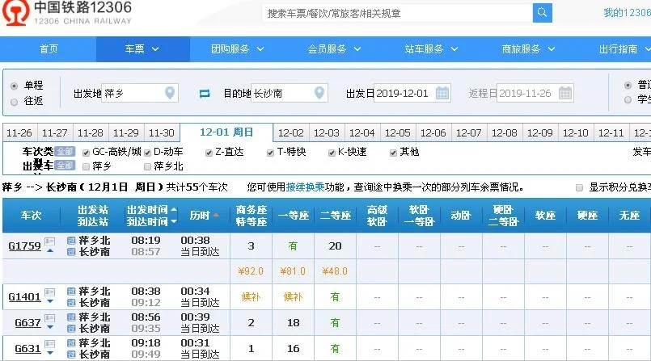Image resolution: width=651 pixels, height=361 pixels.
Task: Open G637 train stop details icon
Action: click(50, 318)
